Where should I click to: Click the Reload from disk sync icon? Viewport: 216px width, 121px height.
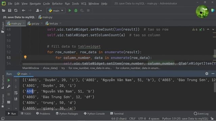(16, 10)
